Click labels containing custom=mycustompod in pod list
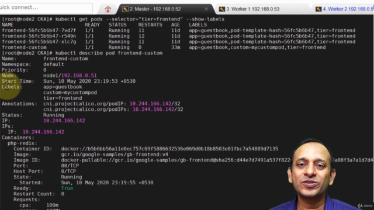This screenshot has width=374, height=210. pos(257,47)
